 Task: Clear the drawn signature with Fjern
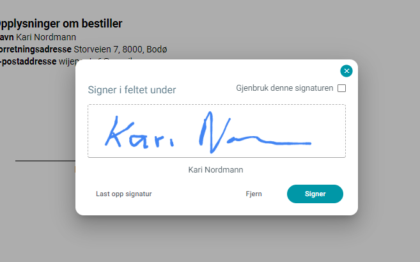[254, 194]
